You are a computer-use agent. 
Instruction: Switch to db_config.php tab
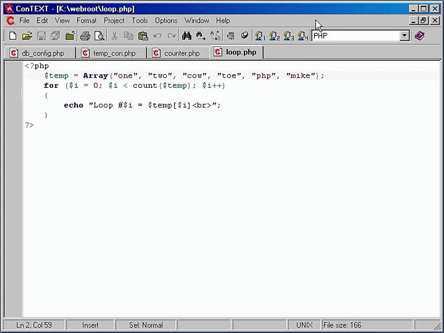point(40,53)
